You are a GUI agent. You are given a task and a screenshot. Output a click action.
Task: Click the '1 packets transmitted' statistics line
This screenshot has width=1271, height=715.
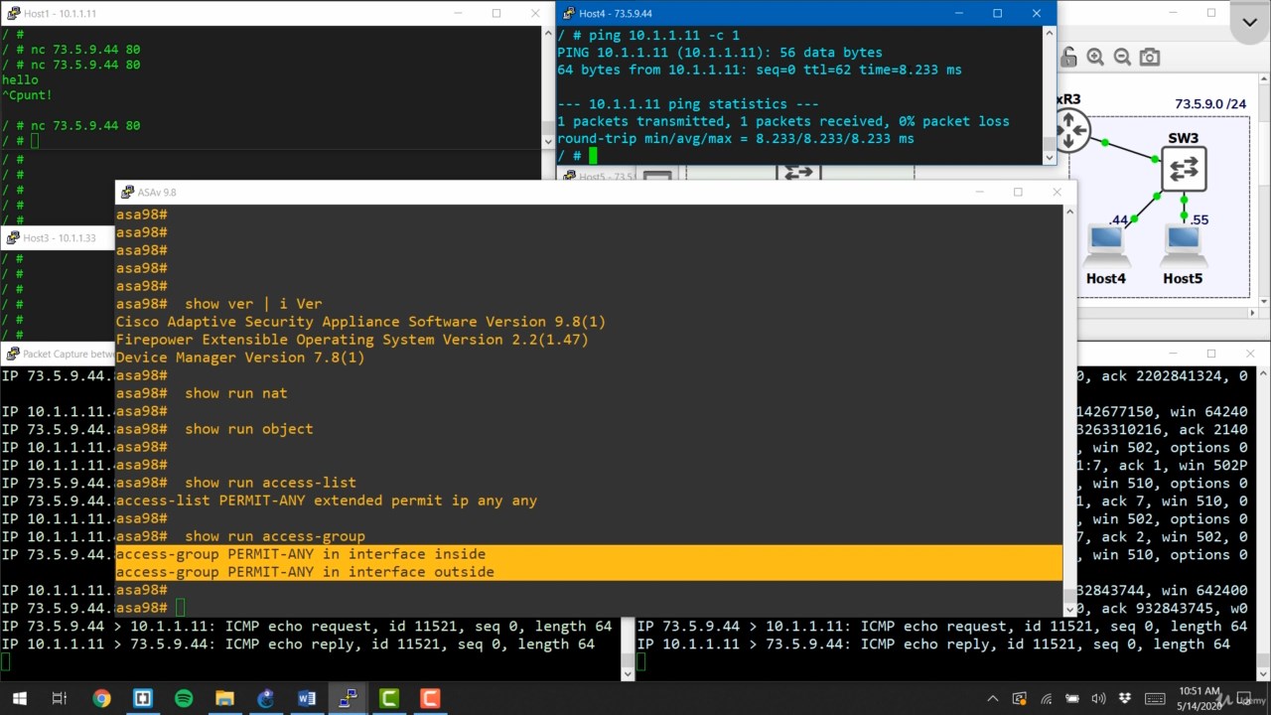(x=783, y=121)
